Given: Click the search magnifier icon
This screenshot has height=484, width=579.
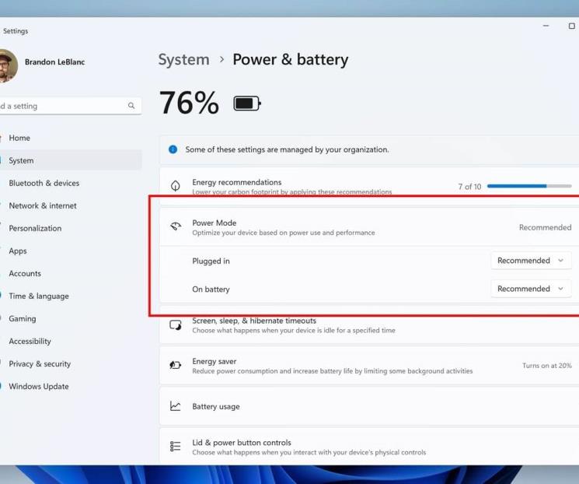Looking at the screenshot, I should point(131,106).
